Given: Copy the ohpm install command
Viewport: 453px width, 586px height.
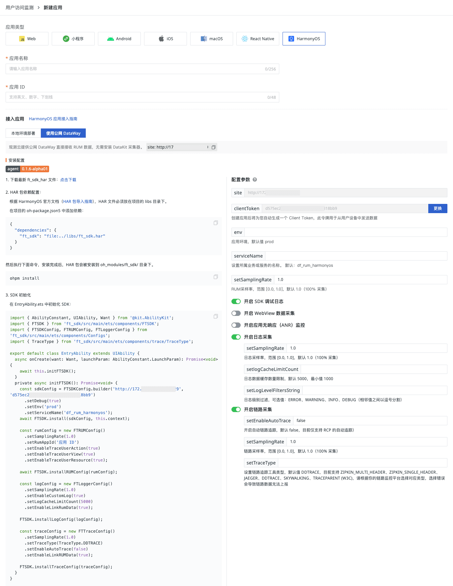Looking at the screenshot, I should (x=216, y=277).
